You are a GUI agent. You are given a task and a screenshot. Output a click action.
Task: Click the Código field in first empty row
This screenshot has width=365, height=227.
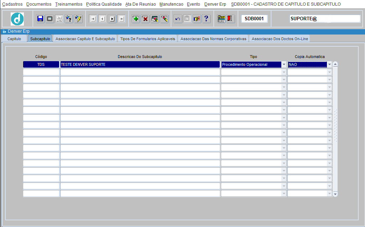[41, 72]
